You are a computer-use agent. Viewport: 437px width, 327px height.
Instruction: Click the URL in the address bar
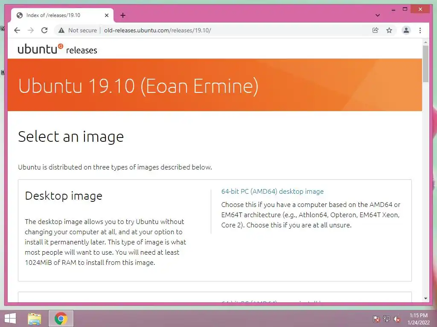(157, 30)
